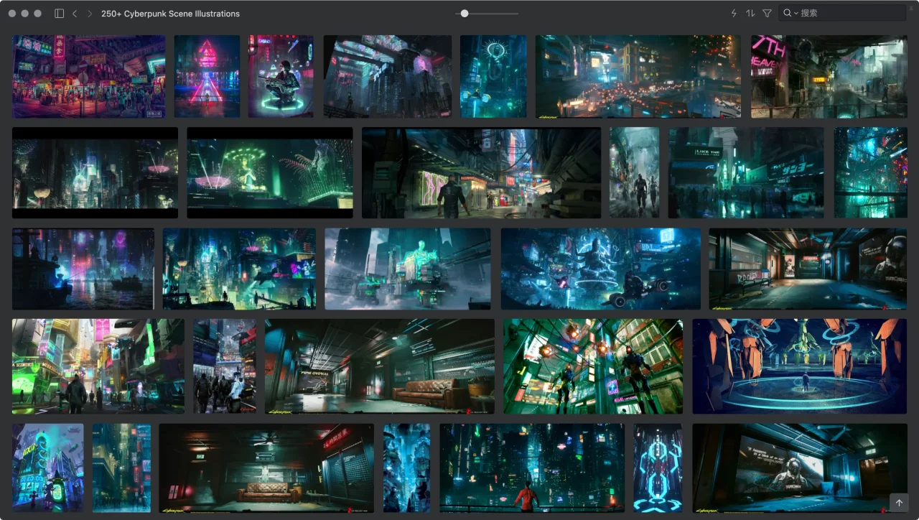Open the red jacket person overlooking city

pos(532,468)
